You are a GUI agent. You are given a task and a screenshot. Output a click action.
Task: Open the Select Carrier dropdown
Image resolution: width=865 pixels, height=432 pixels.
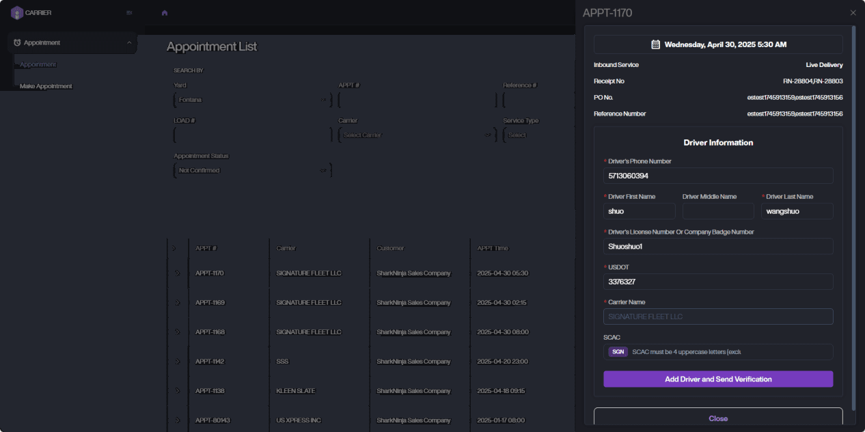pyautogui.click(x=417, y=135)
